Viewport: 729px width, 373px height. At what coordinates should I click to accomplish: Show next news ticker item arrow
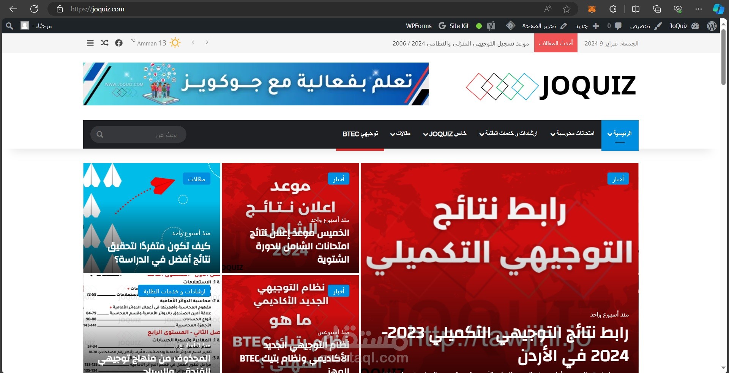[207, 42]
